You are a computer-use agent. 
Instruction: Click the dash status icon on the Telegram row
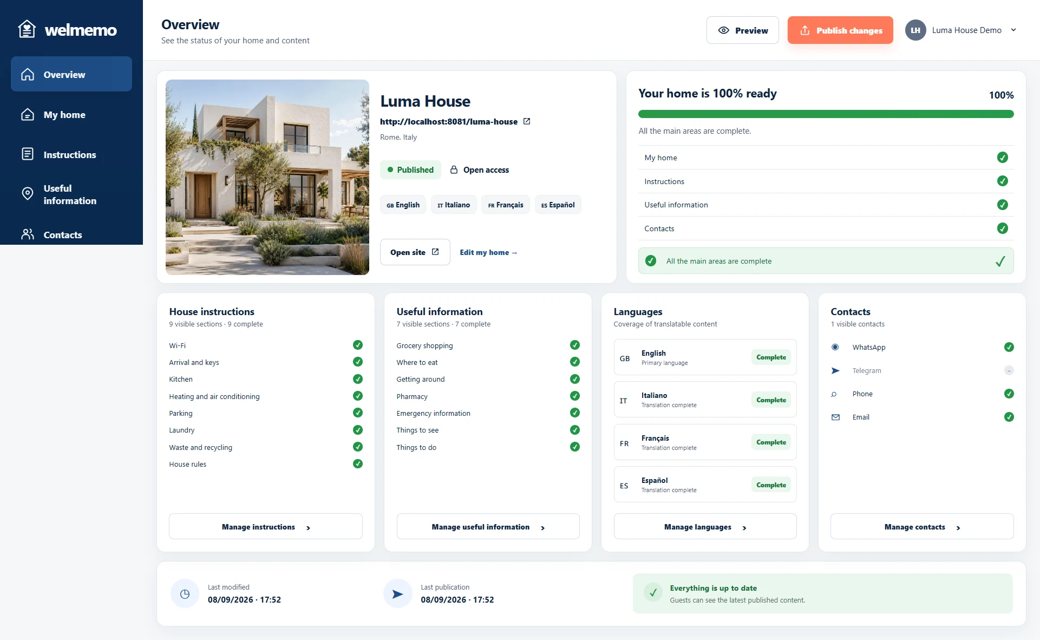tap(1009, 370)
